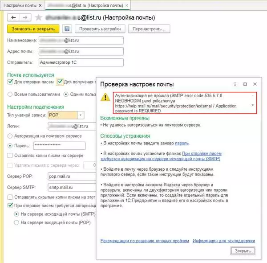
Task: Enable Оставлять копии писем на сервере
Action: 10,156
